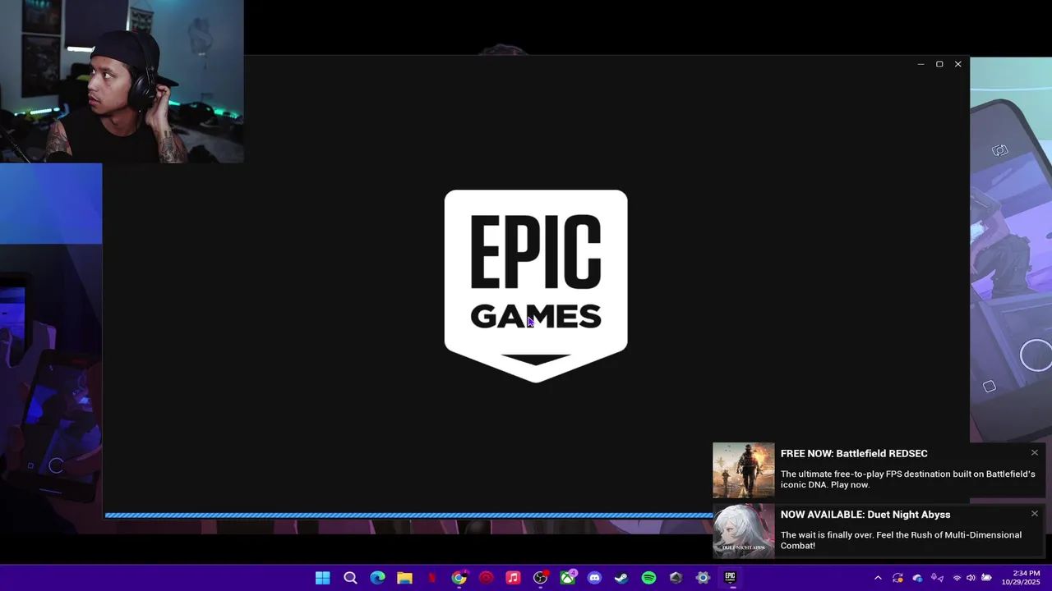
Task: Maximize the Epic Games Launcher window
Action: click(x=939, y=64)
